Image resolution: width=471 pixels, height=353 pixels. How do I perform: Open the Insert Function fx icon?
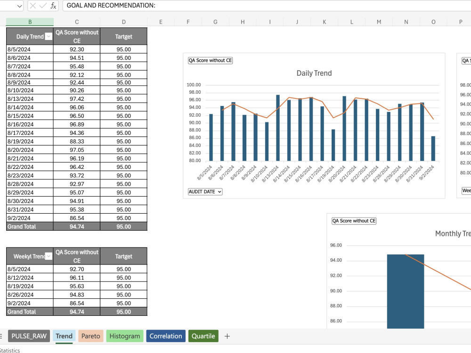coord(53,6)
